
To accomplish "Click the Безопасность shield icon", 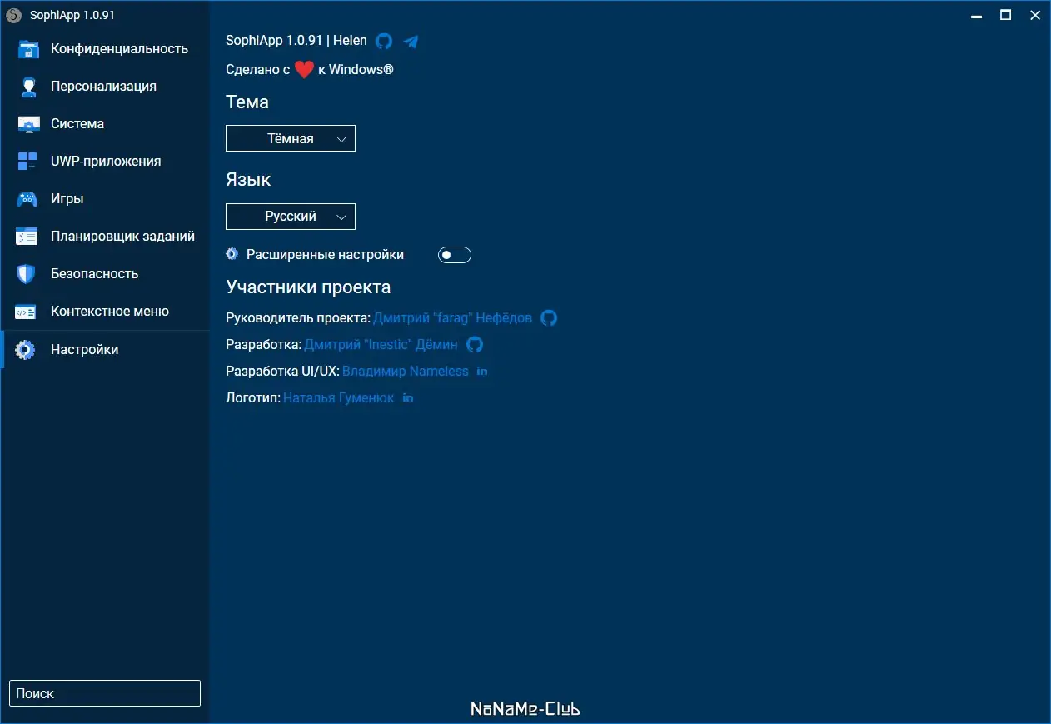I will [x=27, y=274].
